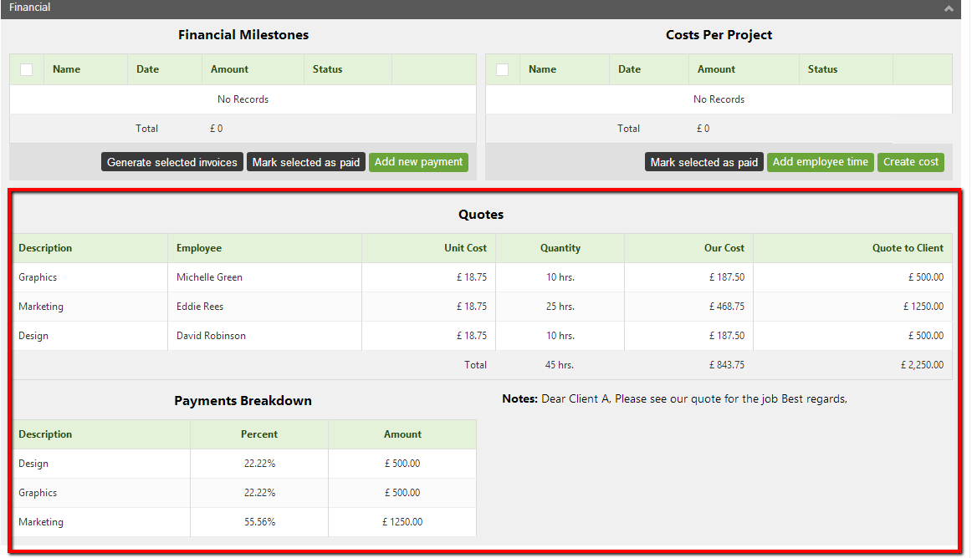This screenshot has width=972, height=558.
Task: Tick the select-all checkbox in Financial Milestones
Action: [27, 69]
